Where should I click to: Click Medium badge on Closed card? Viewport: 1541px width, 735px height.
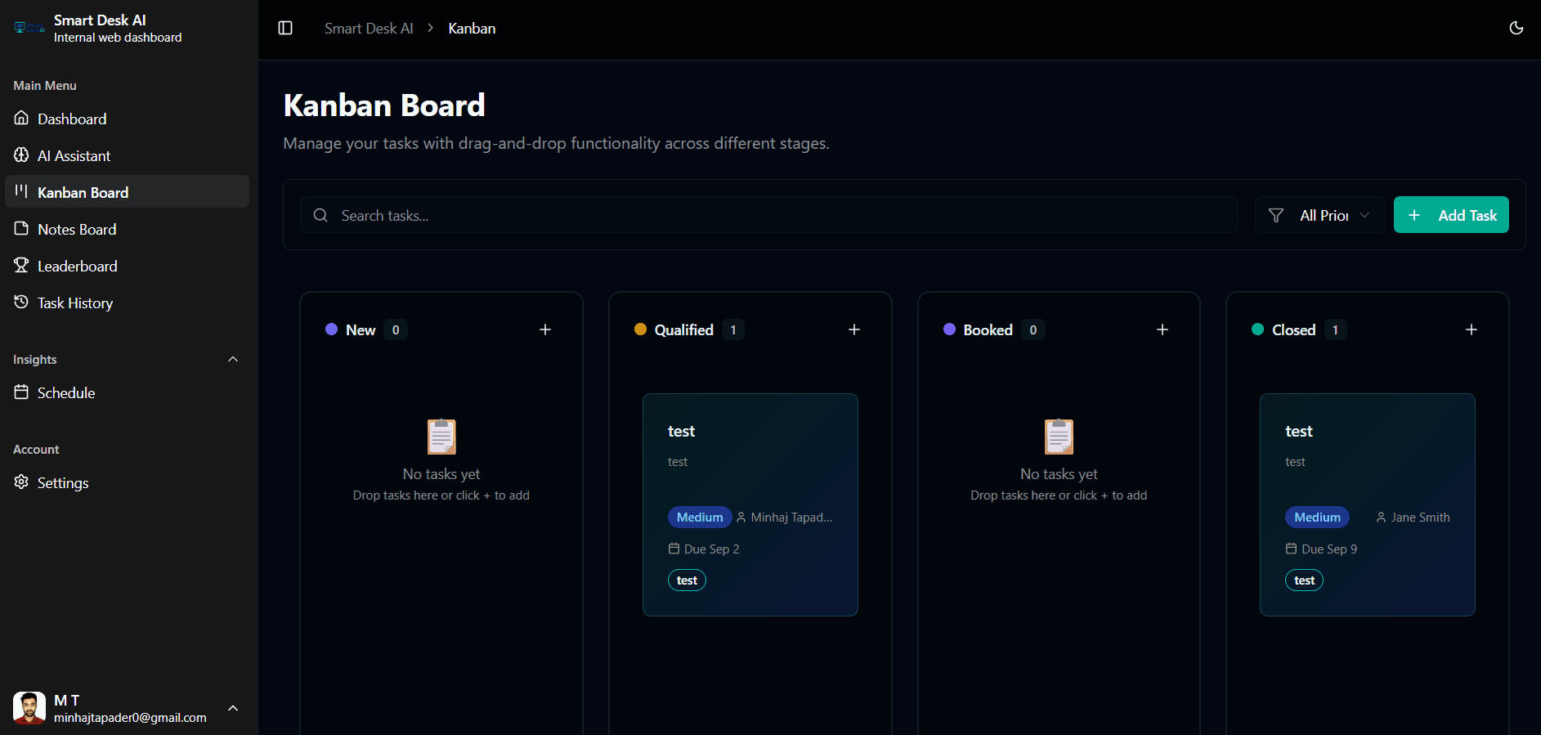point(1317,518)
